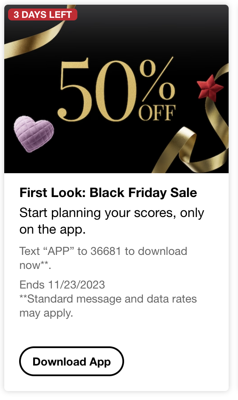The height and width of the screenshot is (400, 238).
Task: Click the 'may apply.' disclaimer line
Action: (46, 313)
